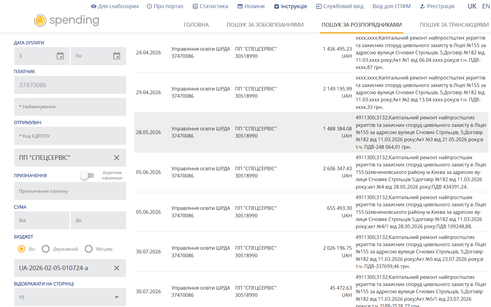Viewport: 491px width, 307px height.
Task: Switch language to UK
Action: [472, 6]
